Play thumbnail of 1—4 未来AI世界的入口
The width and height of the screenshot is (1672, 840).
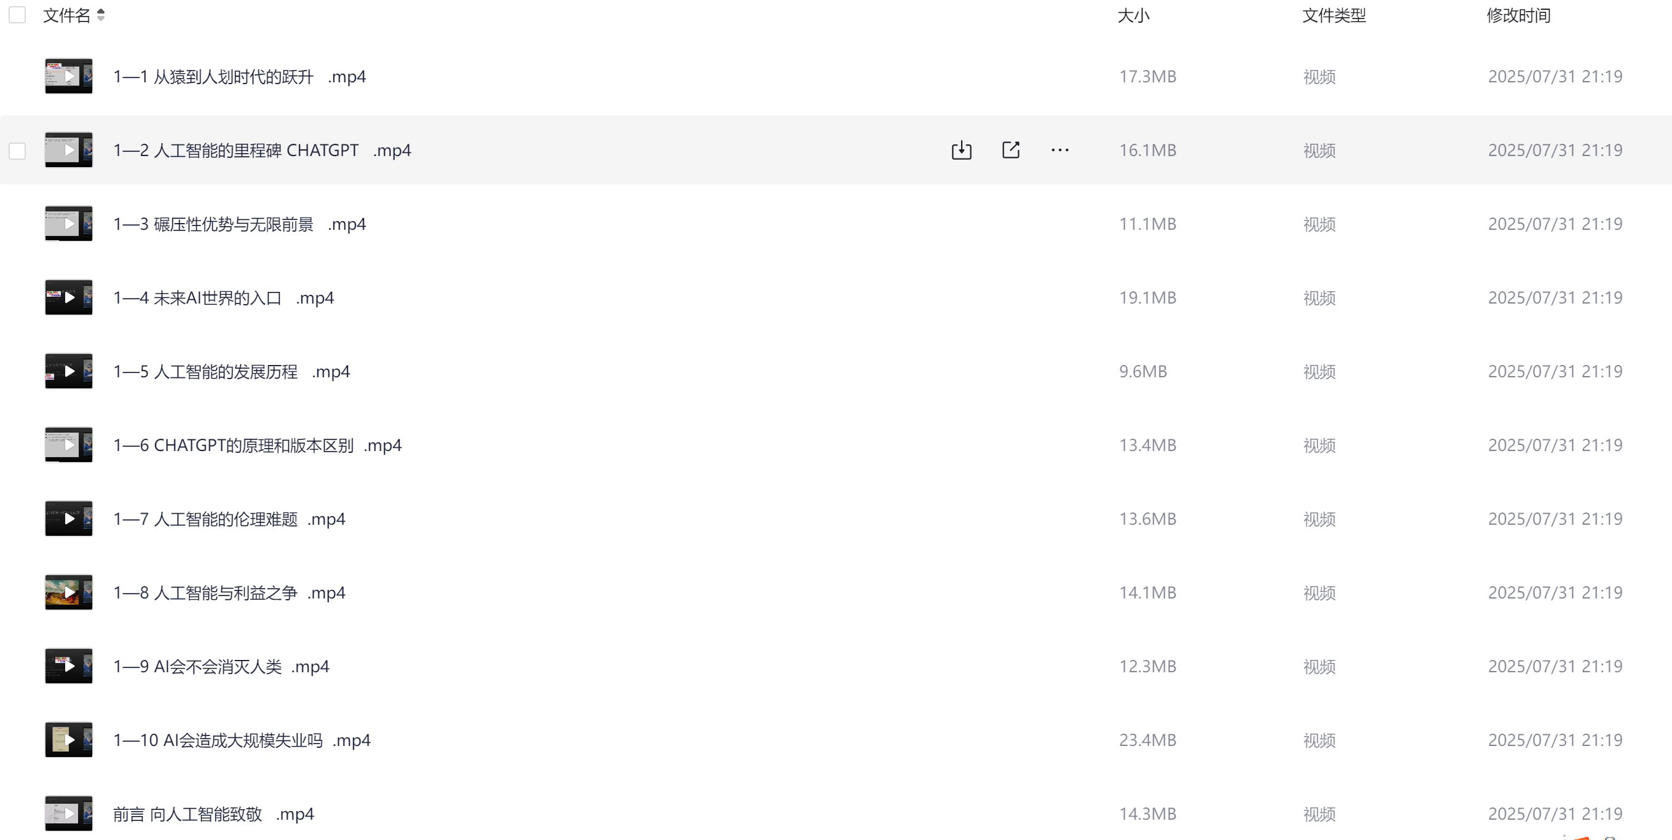(x=69, y=298)
